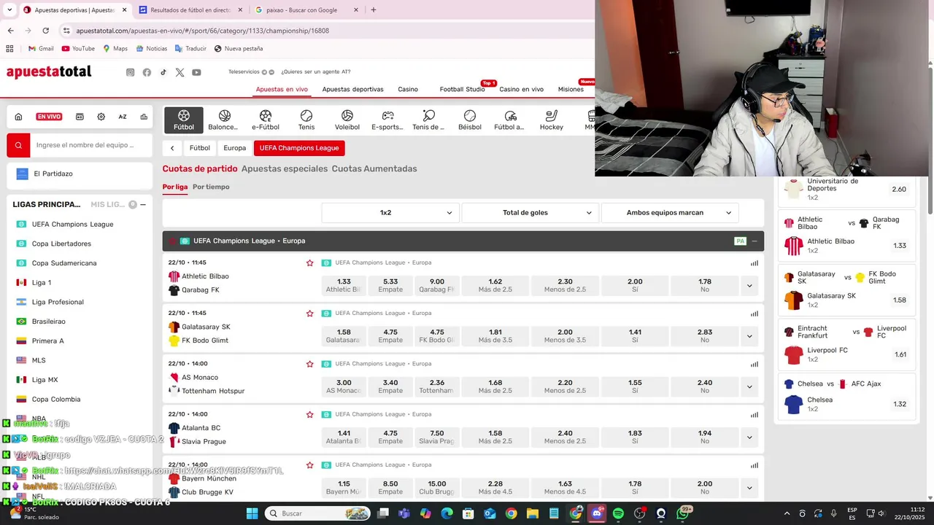
Task: Collapse the Ligas Principales sidebar list
Action: pyautogui.click(x=143, y=205)
